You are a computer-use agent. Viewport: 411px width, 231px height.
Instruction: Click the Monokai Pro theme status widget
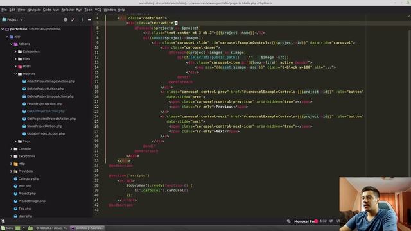click(306, 221)
